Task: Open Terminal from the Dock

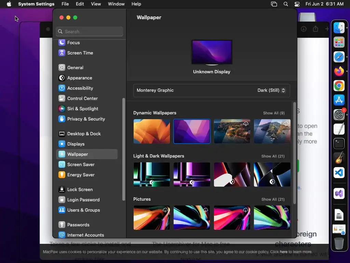Action: pos(339,143)
